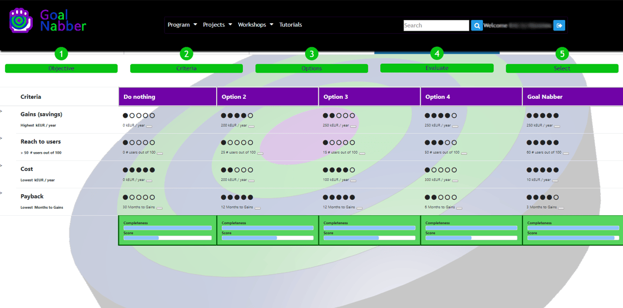Go to step 4 circle
Image resolution: width=623 pixels, height=308 pixels.
tap(437, 53)
